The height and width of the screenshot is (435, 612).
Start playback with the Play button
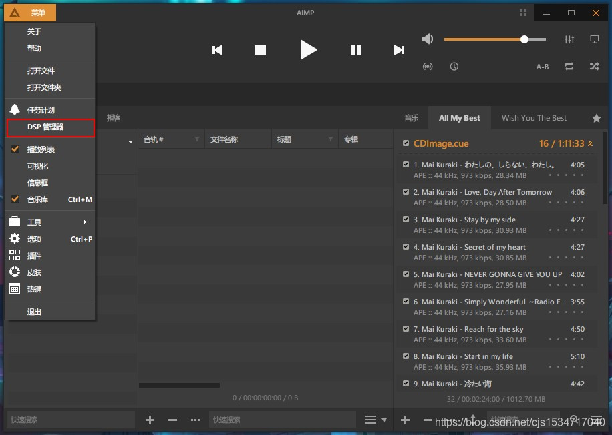(308, 50)
